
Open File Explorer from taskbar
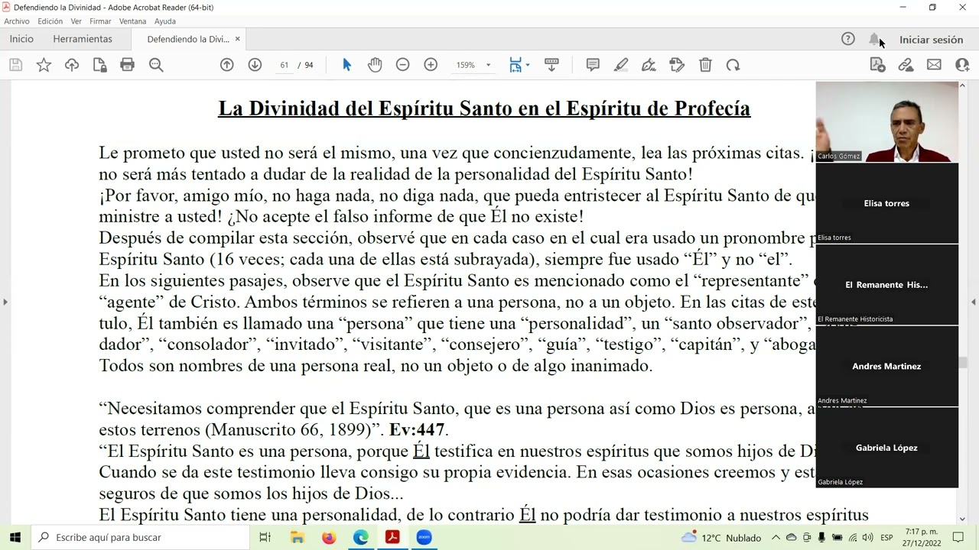[x=298, y=538]
